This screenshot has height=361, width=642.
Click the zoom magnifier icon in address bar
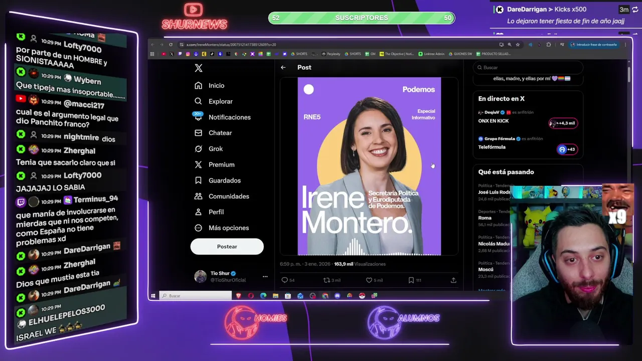[509, 45]
